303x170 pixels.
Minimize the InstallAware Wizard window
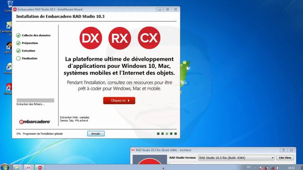tap(160, 9)
